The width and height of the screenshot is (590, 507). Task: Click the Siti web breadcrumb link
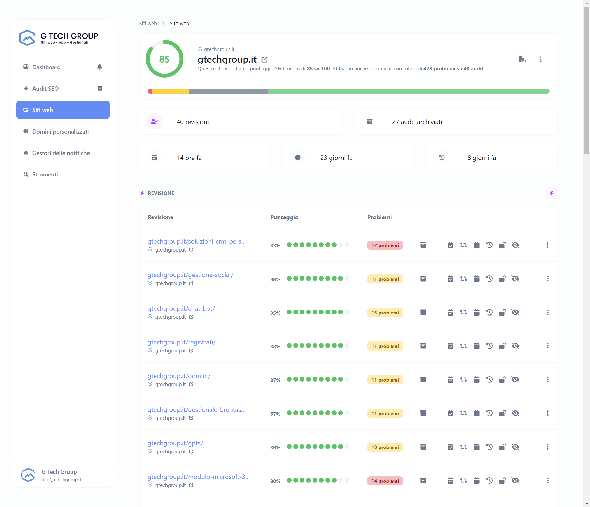click(x=148, y=23)
